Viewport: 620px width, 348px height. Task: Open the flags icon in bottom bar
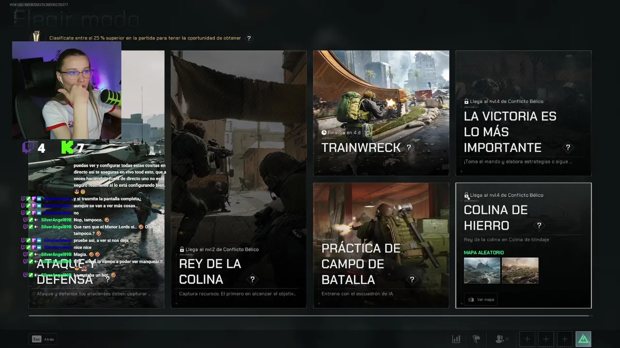[476, 339]
